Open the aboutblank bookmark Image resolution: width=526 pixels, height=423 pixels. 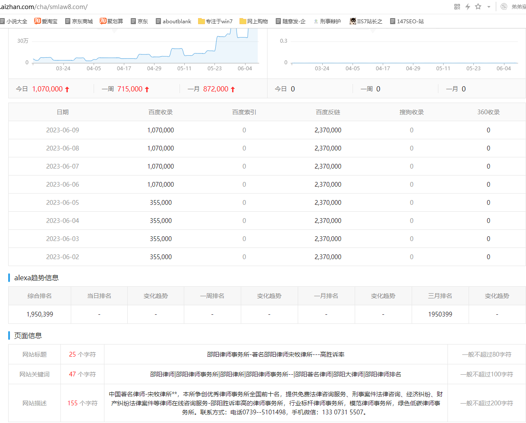click(x=173, y=21)
